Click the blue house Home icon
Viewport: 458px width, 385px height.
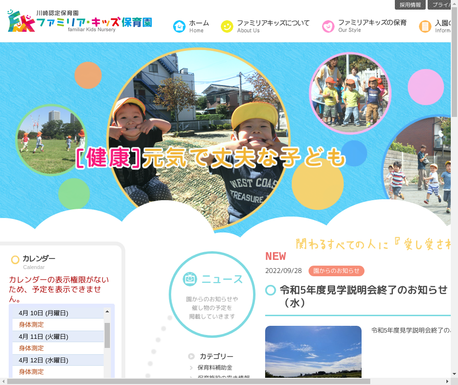(x=179, y=26)
